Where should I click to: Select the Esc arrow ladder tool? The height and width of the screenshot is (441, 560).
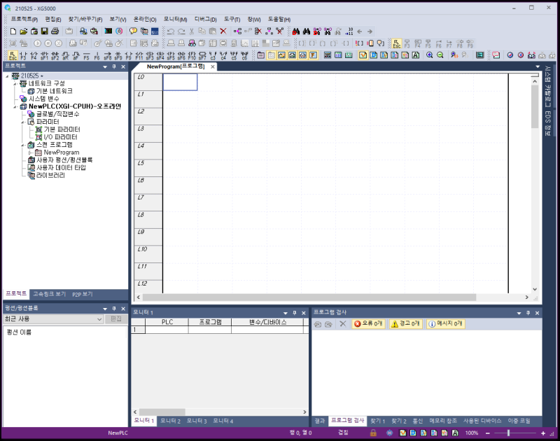click(x=13, y=55)
